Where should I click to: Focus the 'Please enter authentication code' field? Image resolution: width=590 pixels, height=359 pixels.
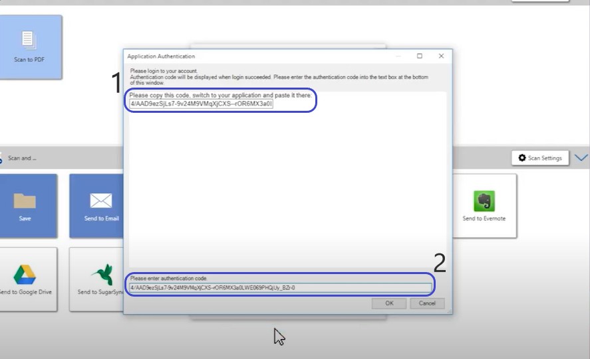[x=279, y=288]
